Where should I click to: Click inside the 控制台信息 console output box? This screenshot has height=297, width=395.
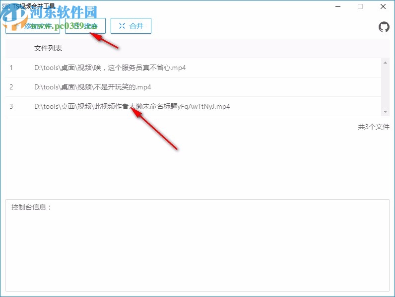pos(197,245)
